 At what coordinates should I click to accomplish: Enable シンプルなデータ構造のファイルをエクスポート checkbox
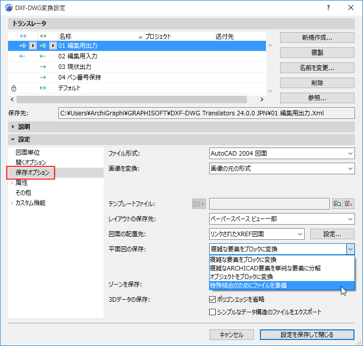click(212, 312)
